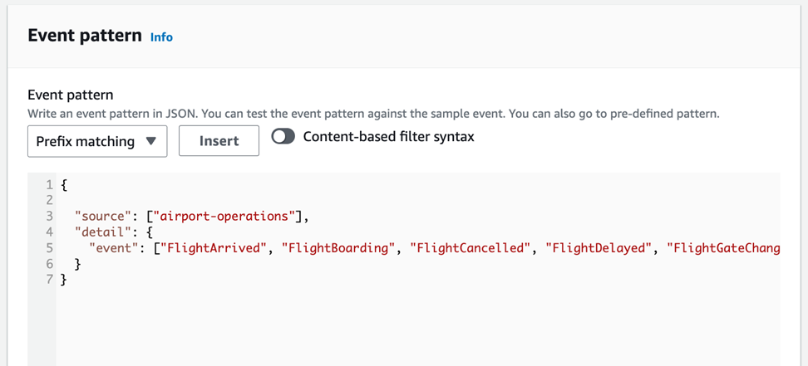The width and height of the screenshot is (808, 366).
Task: Select line number 5 in the gutter
Action: [50, 248]
